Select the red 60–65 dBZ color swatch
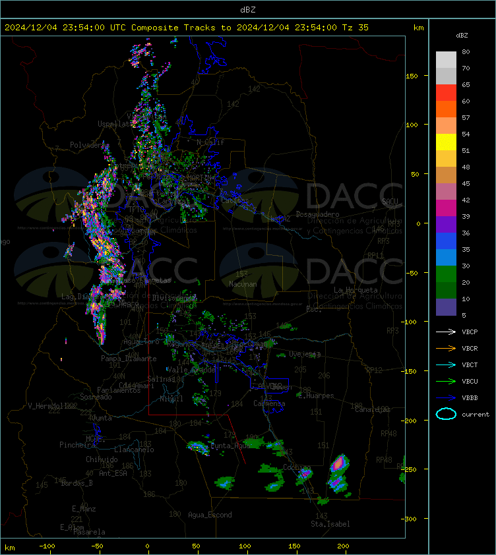496x555 pixels. pos(446,92)
